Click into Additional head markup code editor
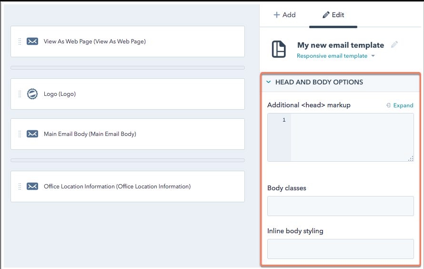The image size is (424, 269). (x=352, y=137)
